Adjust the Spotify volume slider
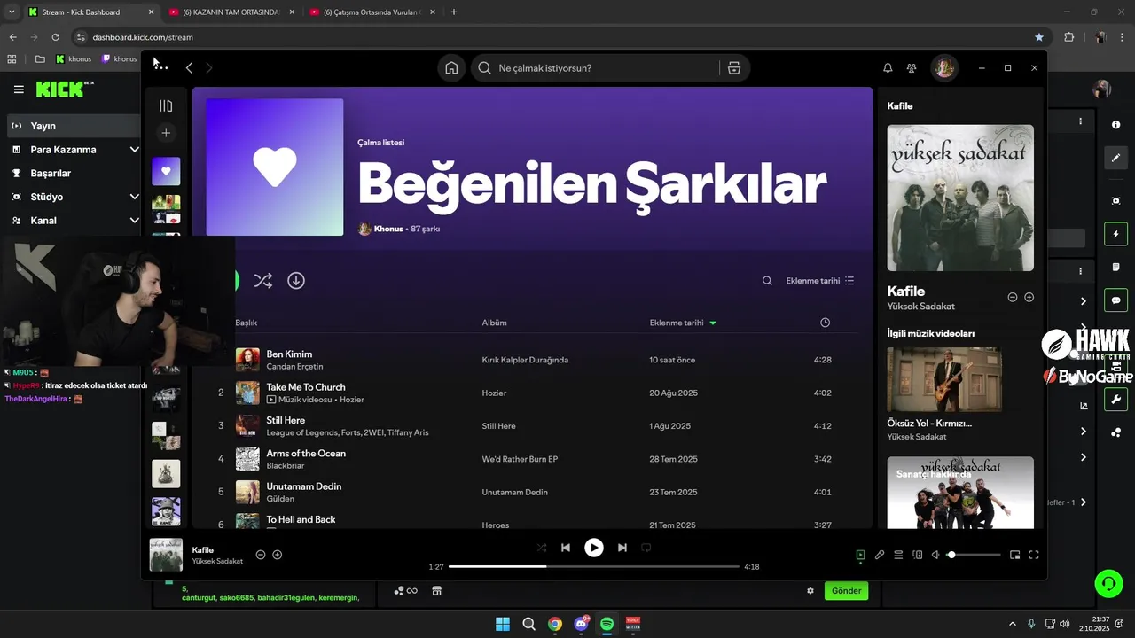This screenshot has height=638, width=1135. point(974,555)
